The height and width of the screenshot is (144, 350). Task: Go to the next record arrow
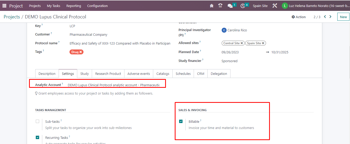pyautogui.click(x=330, y=17)
